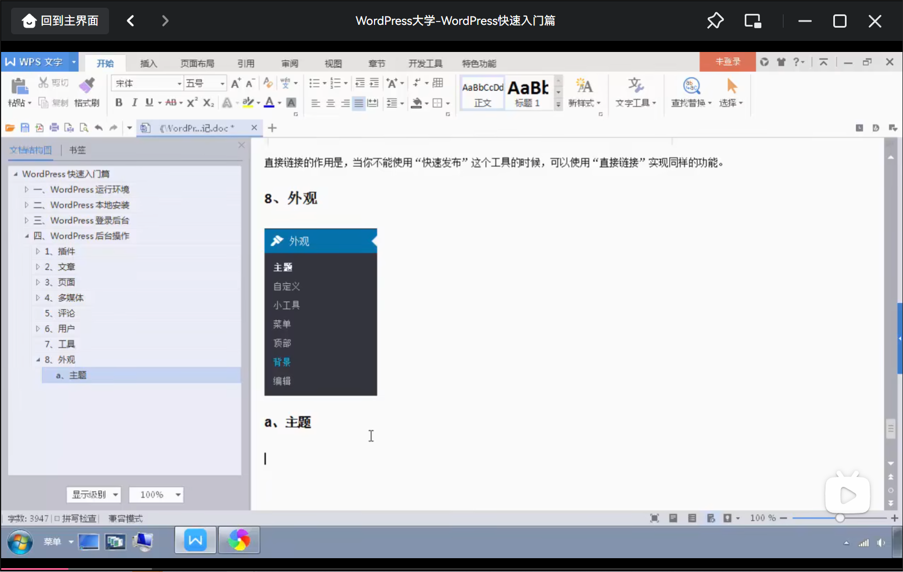Open new document tab plus icon
Image resolution: width=903 pixels, height=572 pixels.
pyautogui.click(x=272, y=128)
